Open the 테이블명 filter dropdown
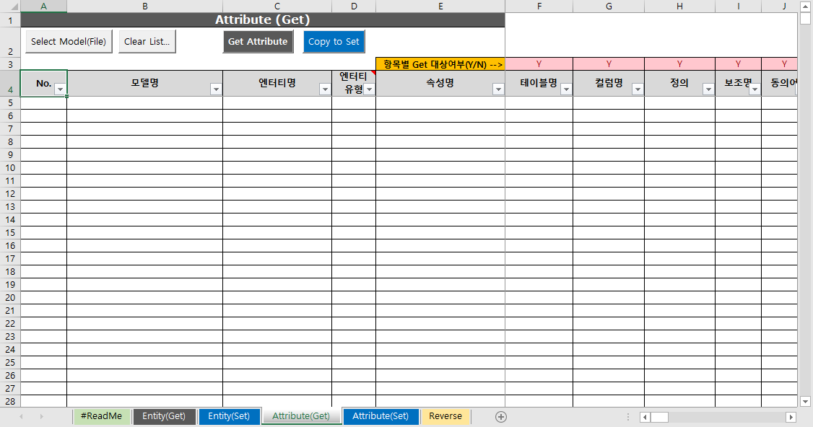The height and width of the screenshot is (427, 813). click(565, 88)
